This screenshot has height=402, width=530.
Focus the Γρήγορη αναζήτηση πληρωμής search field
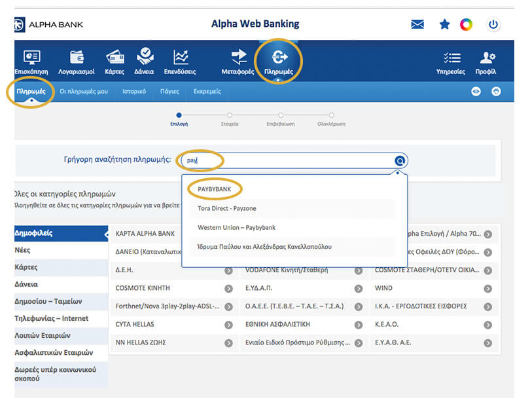tap(294, 160)
